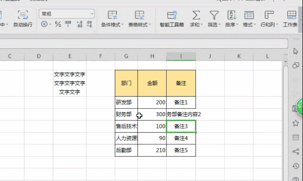The image size is (303, 181).
Task: Select the cell with value 100
Action: click(152, 126)
